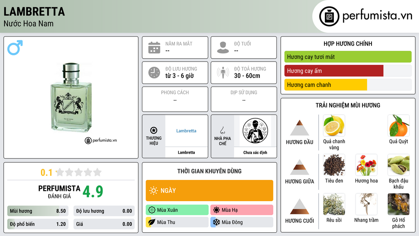Click the Hương đầu pyramid icon
This screenshot has width=419, height=236.
300,128
